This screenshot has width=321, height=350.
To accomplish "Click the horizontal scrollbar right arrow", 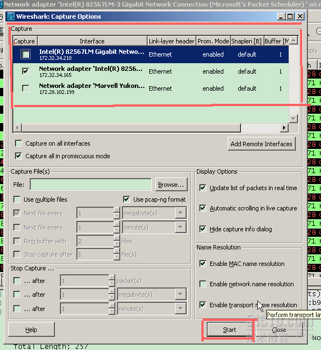I will [284, 128].
